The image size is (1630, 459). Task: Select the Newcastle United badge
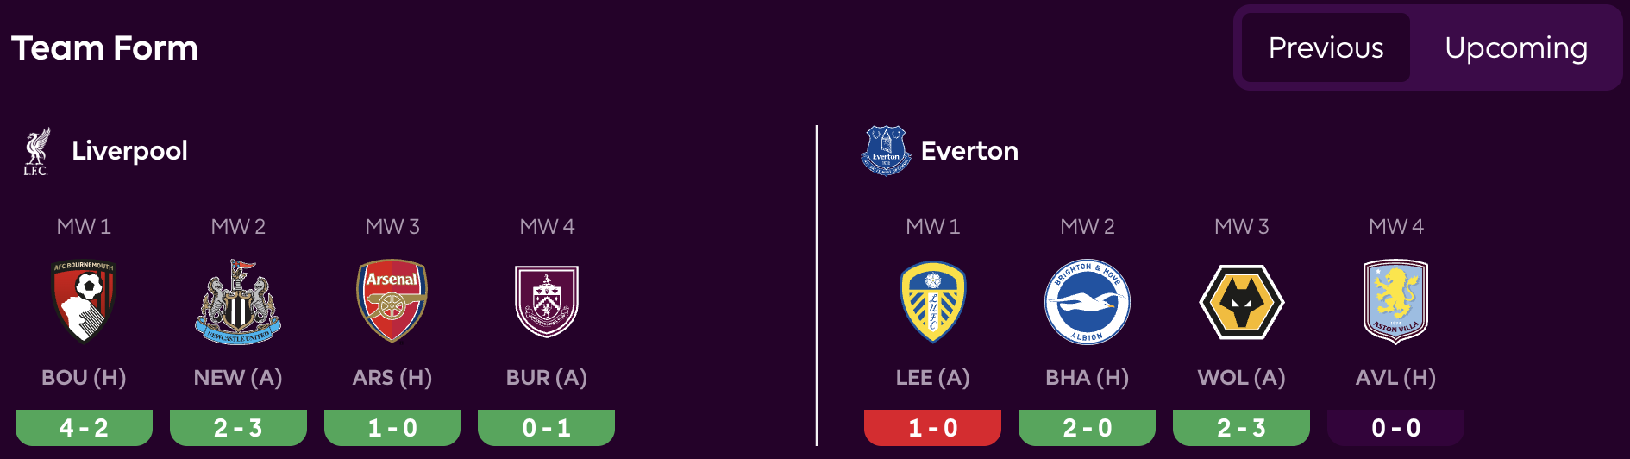(x=238, y=301)
